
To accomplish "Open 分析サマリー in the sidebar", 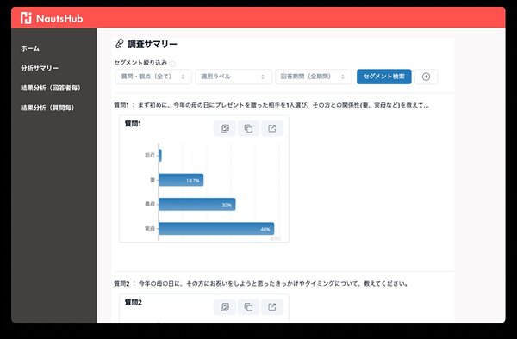I will [x=40, y=68].
